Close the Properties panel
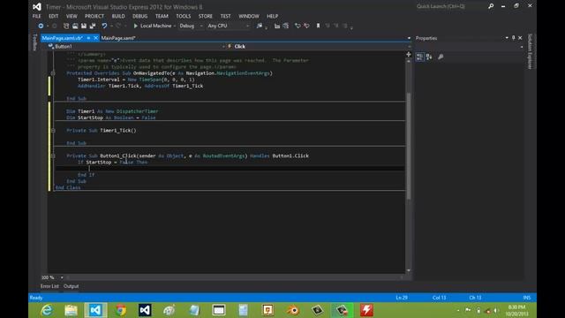The image size is (565, 318). coord(520,38)
